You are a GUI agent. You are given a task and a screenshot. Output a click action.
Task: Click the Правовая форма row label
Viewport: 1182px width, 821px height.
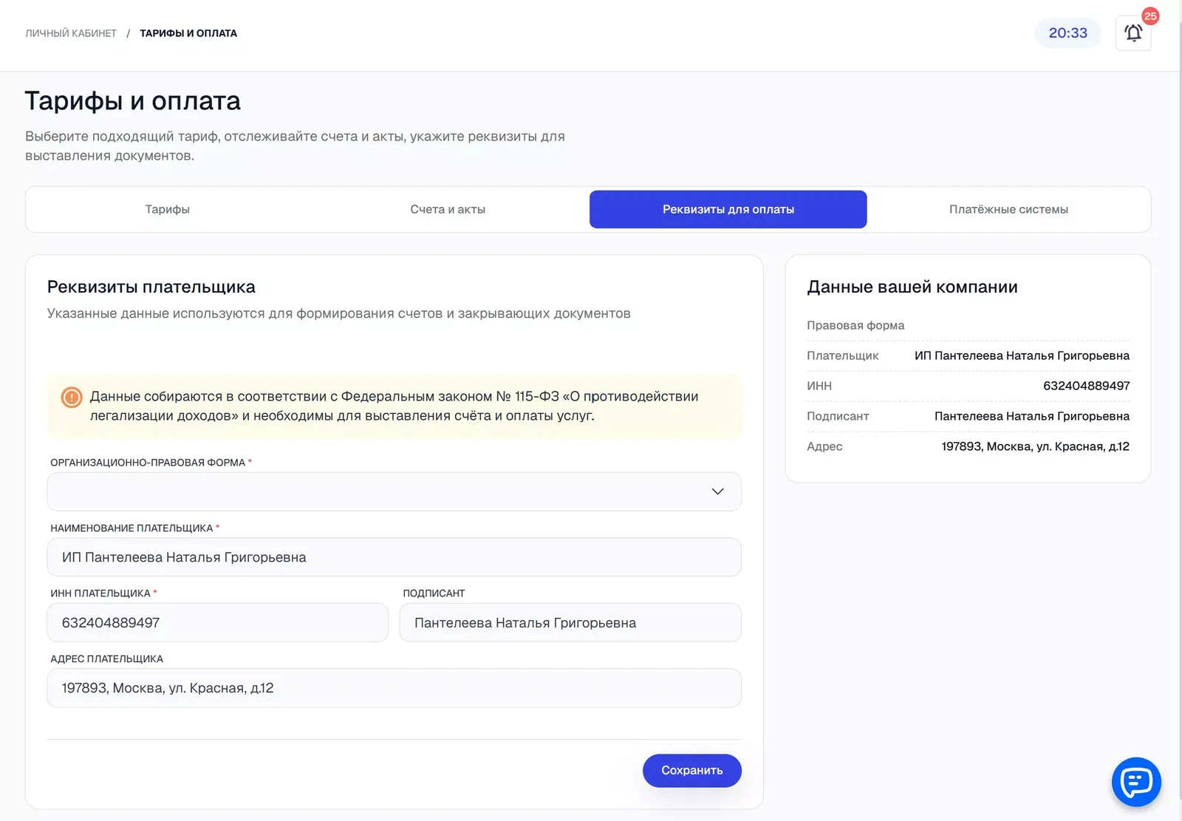855,325
